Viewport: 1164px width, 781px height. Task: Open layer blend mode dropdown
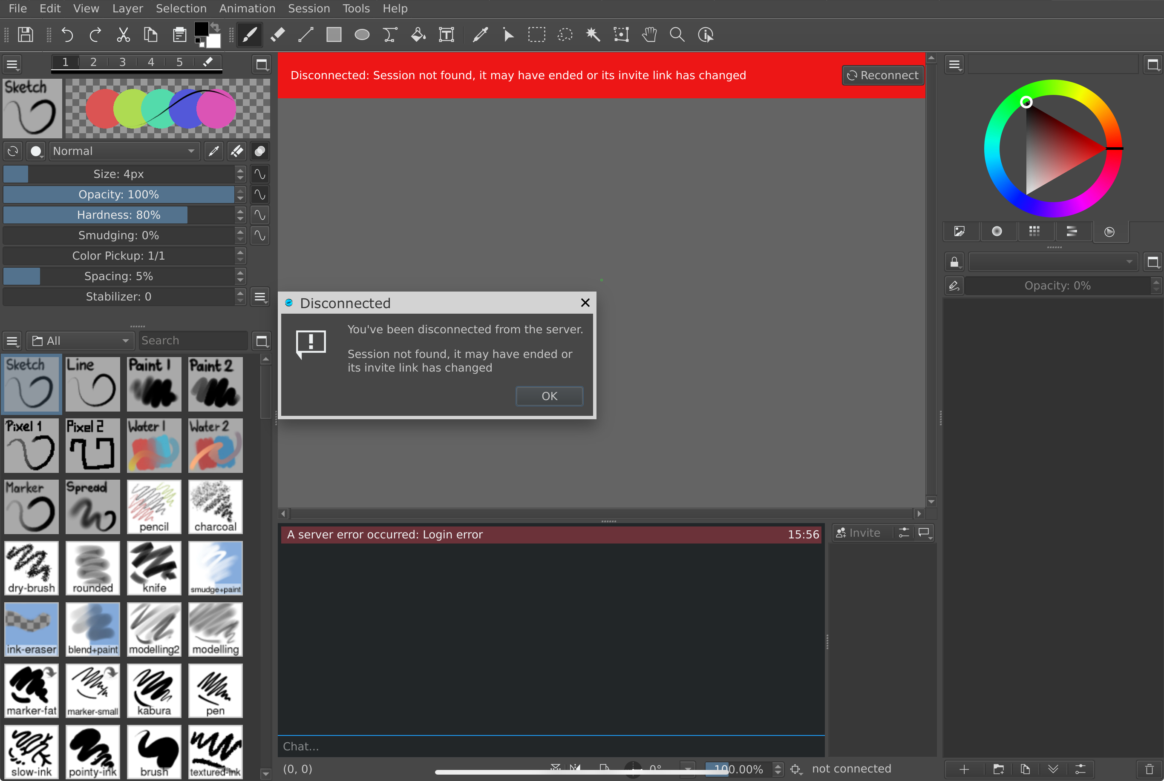coord(1053,262)
